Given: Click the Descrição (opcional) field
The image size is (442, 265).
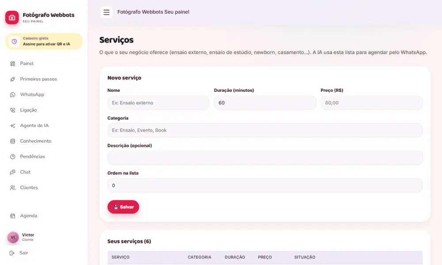Looking at the screenshot, I should pos(265,158).
